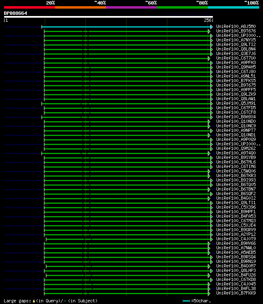
Task: Open the UniRef100_Q9LZK9 entry
Action: pyautogui.click(x=236, y=94)
